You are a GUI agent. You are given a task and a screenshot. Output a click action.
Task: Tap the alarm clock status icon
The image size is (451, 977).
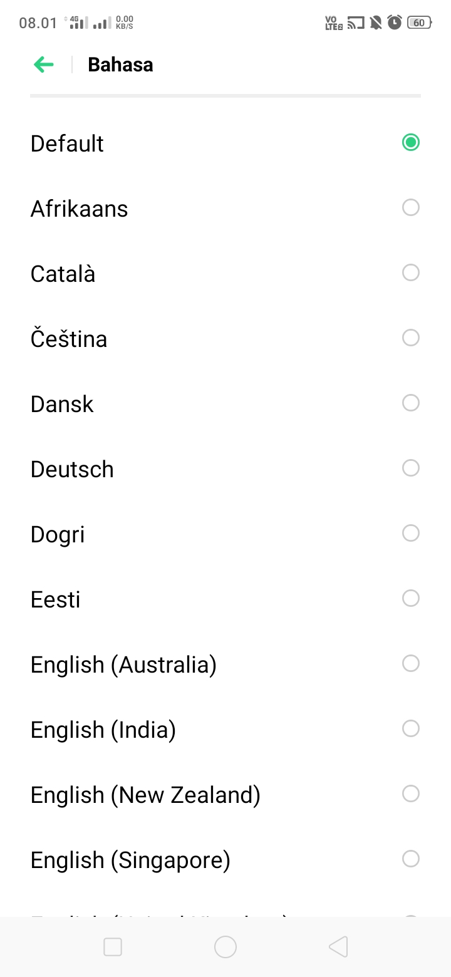[x=395, y=23]
